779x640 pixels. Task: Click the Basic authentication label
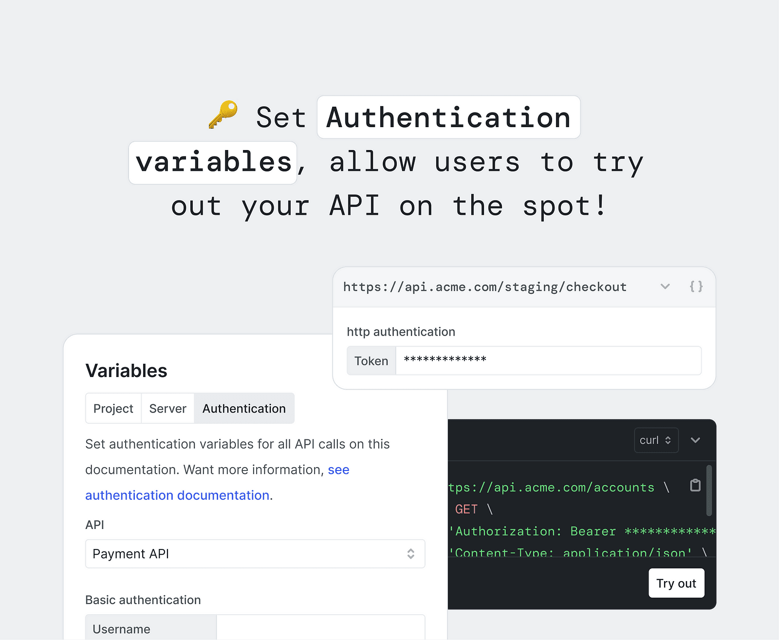coord(143,600)
